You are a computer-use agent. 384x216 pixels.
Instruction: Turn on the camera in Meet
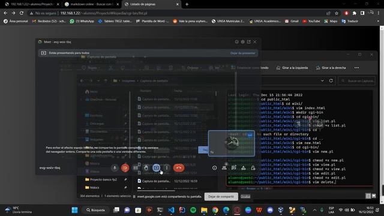125,168
